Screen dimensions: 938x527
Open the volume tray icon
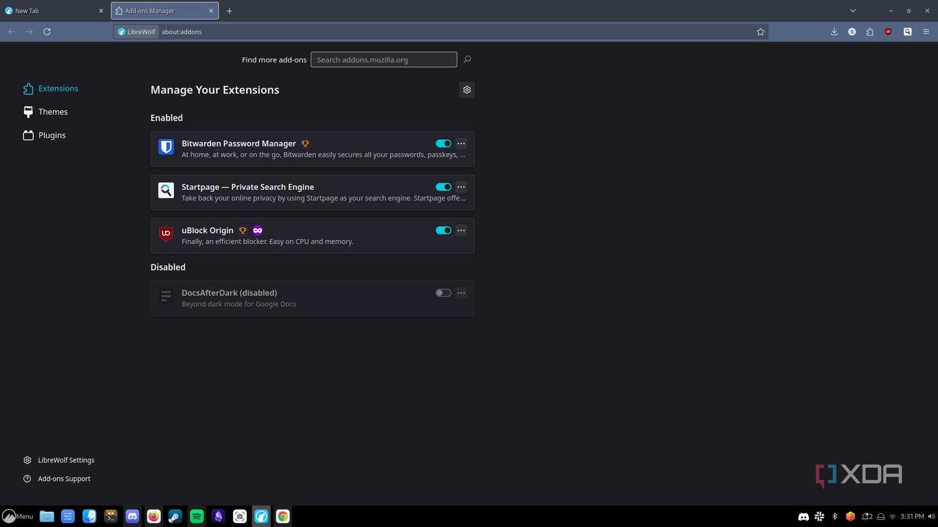931,516
